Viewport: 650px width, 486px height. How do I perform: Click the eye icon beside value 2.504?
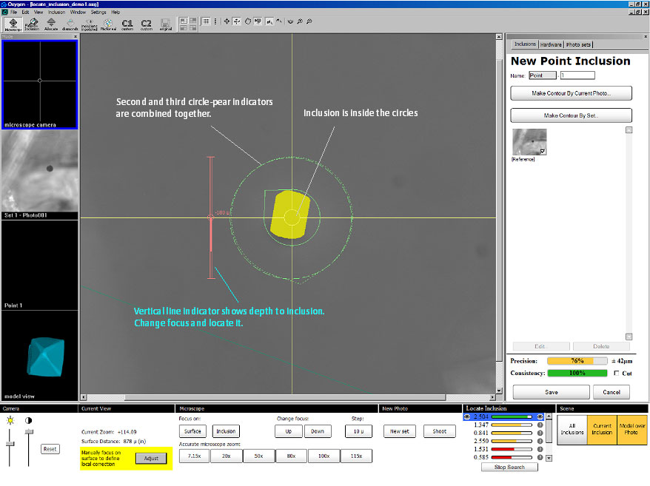point(467,417)
